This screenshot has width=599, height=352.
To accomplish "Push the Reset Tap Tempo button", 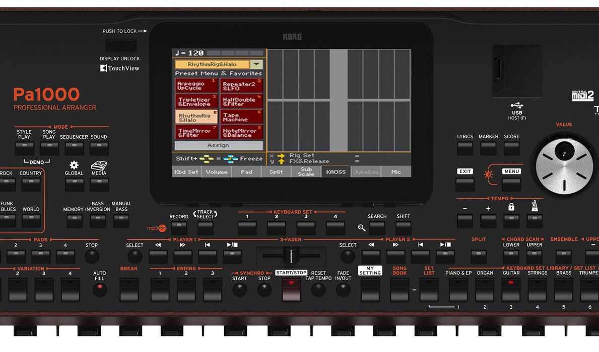I will point(318,290).
